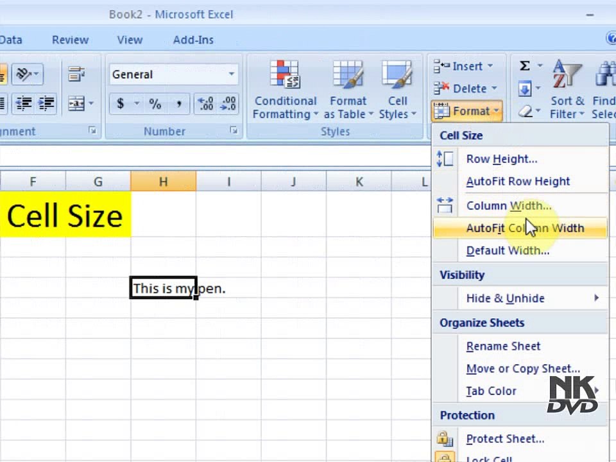This screenshot has width=616, height=462.
Task: Open the Insert cells dropdown arrow
Action: click(x=490, y=65)
